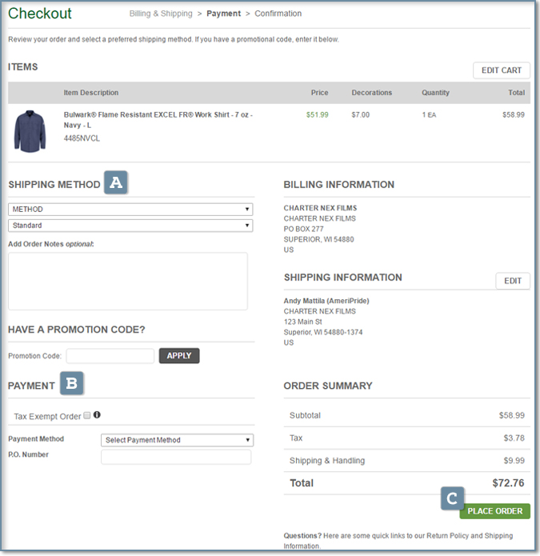Click the green Place Order button
Image resolution: width=540 pixels, height=556 pixels.
[494, 511]
